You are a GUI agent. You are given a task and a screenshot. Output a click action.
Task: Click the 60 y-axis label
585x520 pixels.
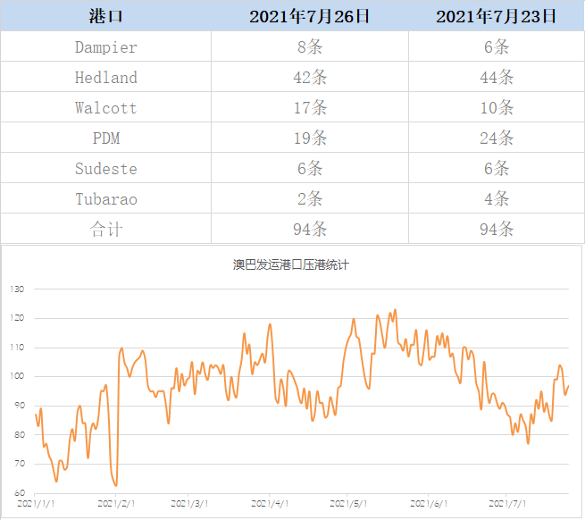click(x=20, y=493)
